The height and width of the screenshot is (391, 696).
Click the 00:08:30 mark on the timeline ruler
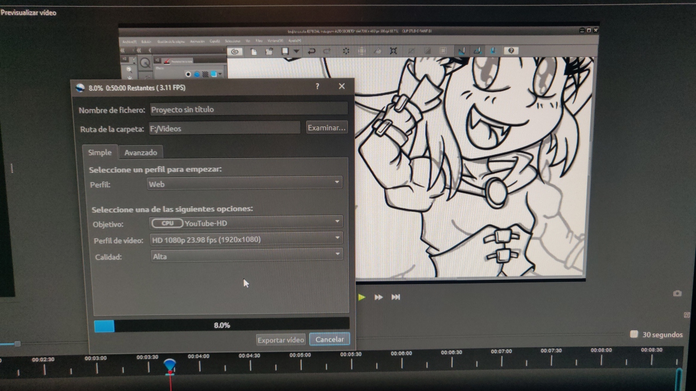651,350
